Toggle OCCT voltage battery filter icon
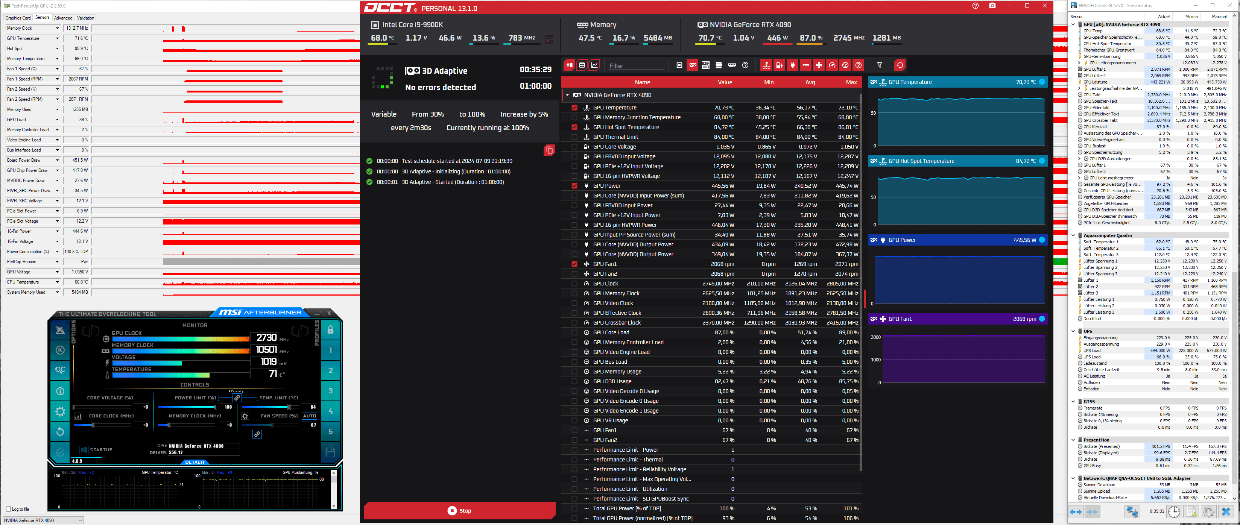1240x525 pixels. click(x=780, y=65)
